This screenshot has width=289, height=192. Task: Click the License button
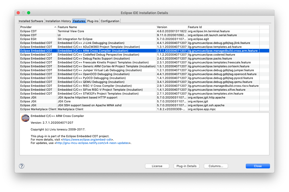coord(157,166)
